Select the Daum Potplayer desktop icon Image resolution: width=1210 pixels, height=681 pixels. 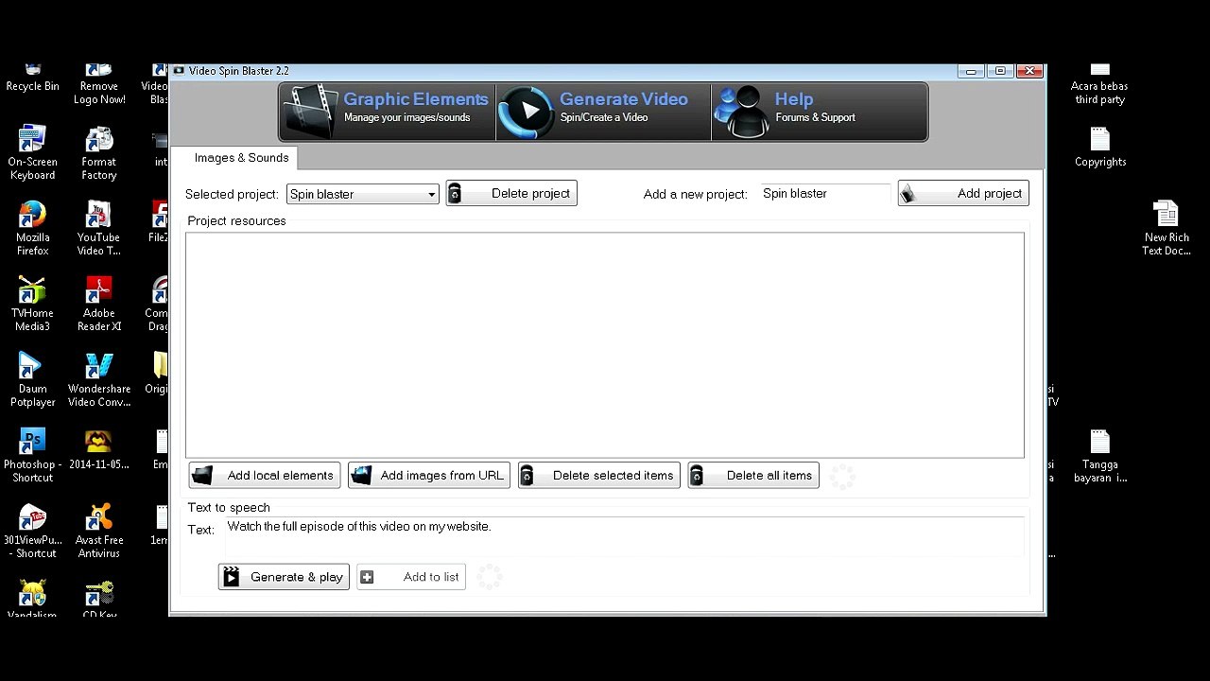32,379
